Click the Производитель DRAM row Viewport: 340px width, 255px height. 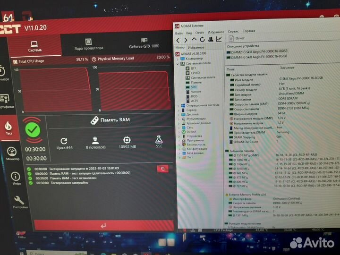(260, 132)
